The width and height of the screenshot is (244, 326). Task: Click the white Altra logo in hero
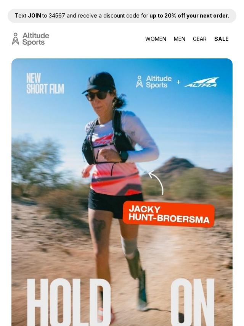click(x=202, y=82)
